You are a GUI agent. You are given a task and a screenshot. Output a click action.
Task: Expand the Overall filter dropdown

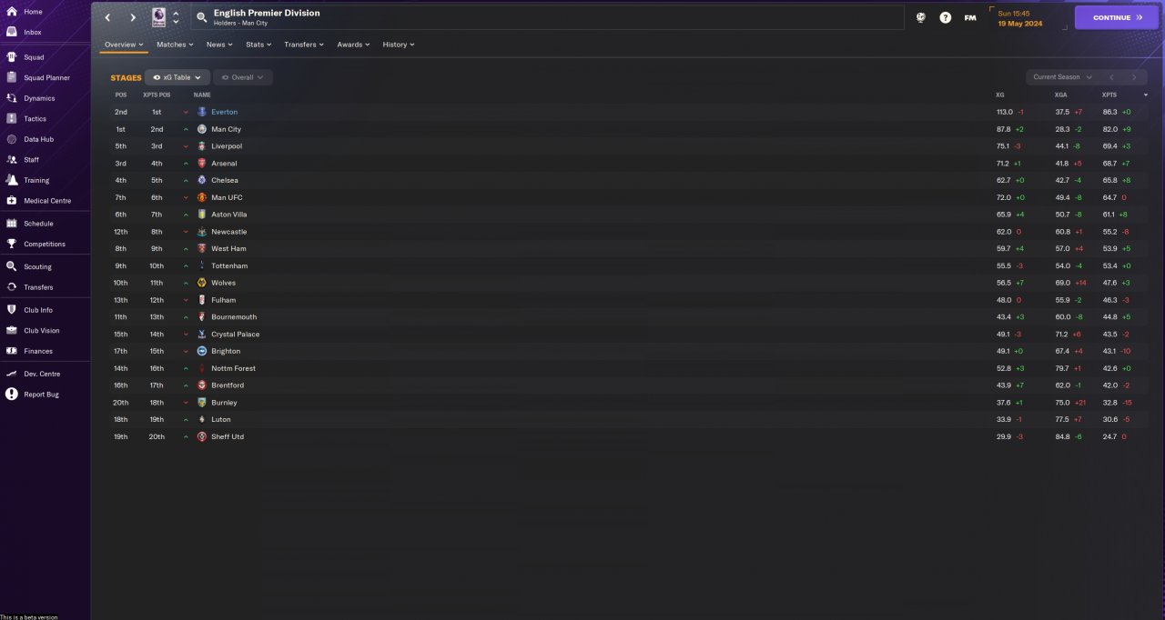coord(243,77)
